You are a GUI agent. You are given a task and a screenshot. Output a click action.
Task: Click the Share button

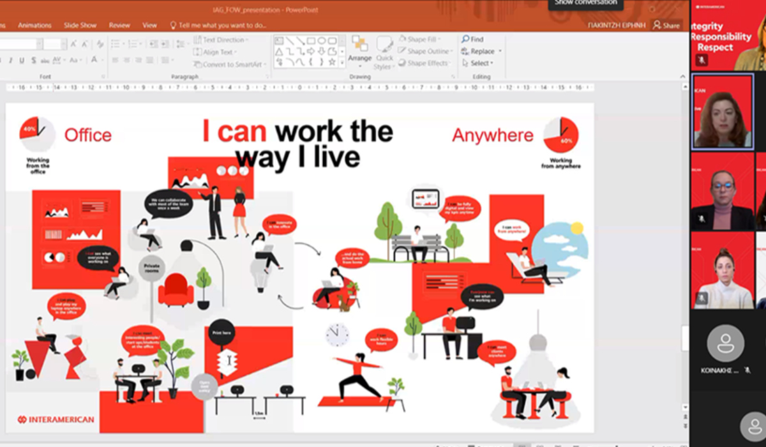[666, 26]
